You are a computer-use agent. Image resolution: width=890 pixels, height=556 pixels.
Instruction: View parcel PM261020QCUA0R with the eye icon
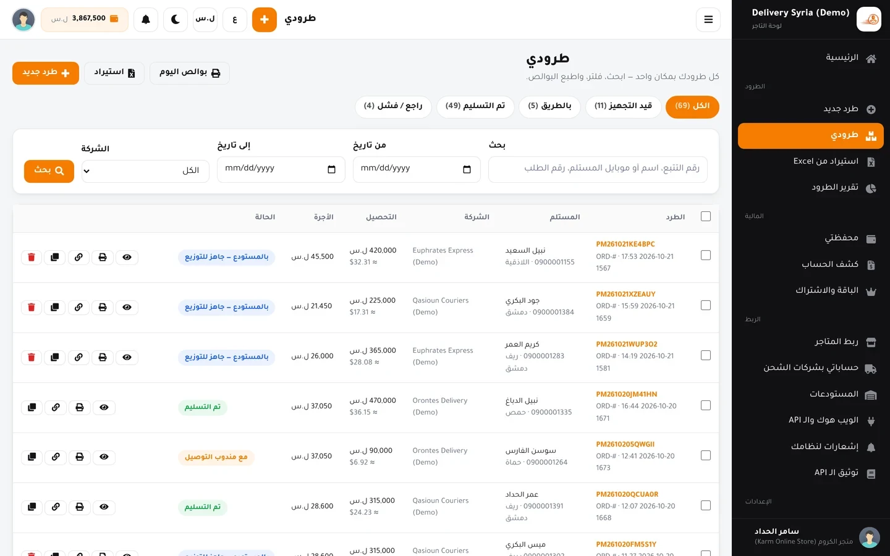(104, 507)
